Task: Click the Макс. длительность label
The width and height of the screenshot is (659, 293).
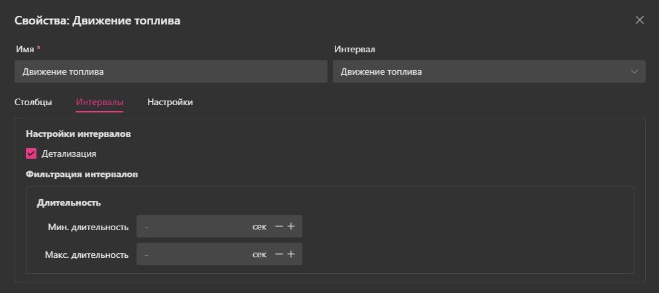Action: (87, 254)
